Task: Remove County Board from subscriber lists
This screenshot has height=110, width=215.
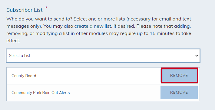Action: point(179,75)
